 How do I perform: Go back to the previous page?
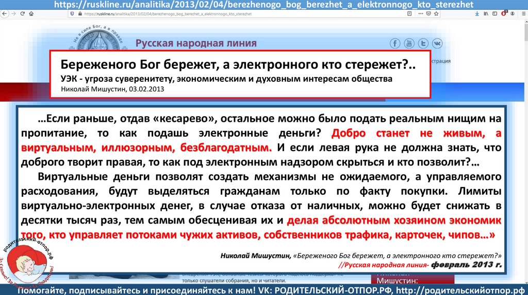pyautogui.click(x=4, y=14)
